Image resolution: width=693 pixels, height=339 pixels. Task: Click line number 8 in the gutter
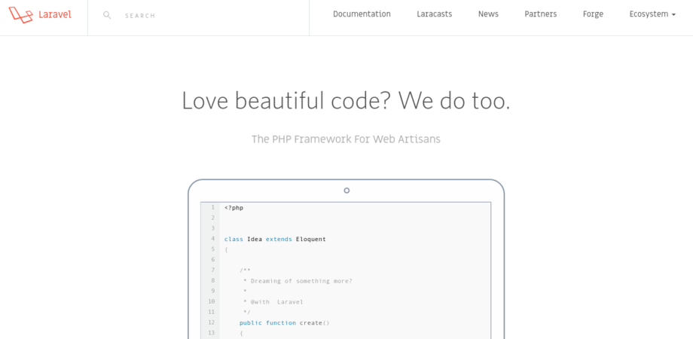tap(212, 281)
